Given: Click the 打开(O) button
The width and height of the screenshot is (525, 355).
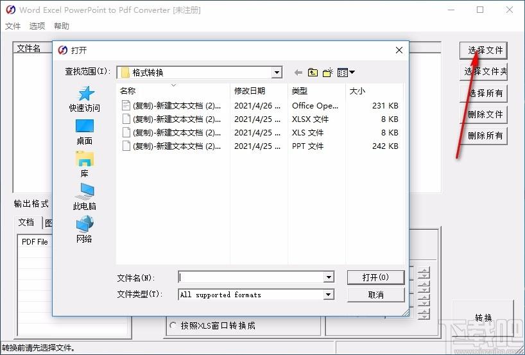Looking at the screenshot, I should (375, 277).
